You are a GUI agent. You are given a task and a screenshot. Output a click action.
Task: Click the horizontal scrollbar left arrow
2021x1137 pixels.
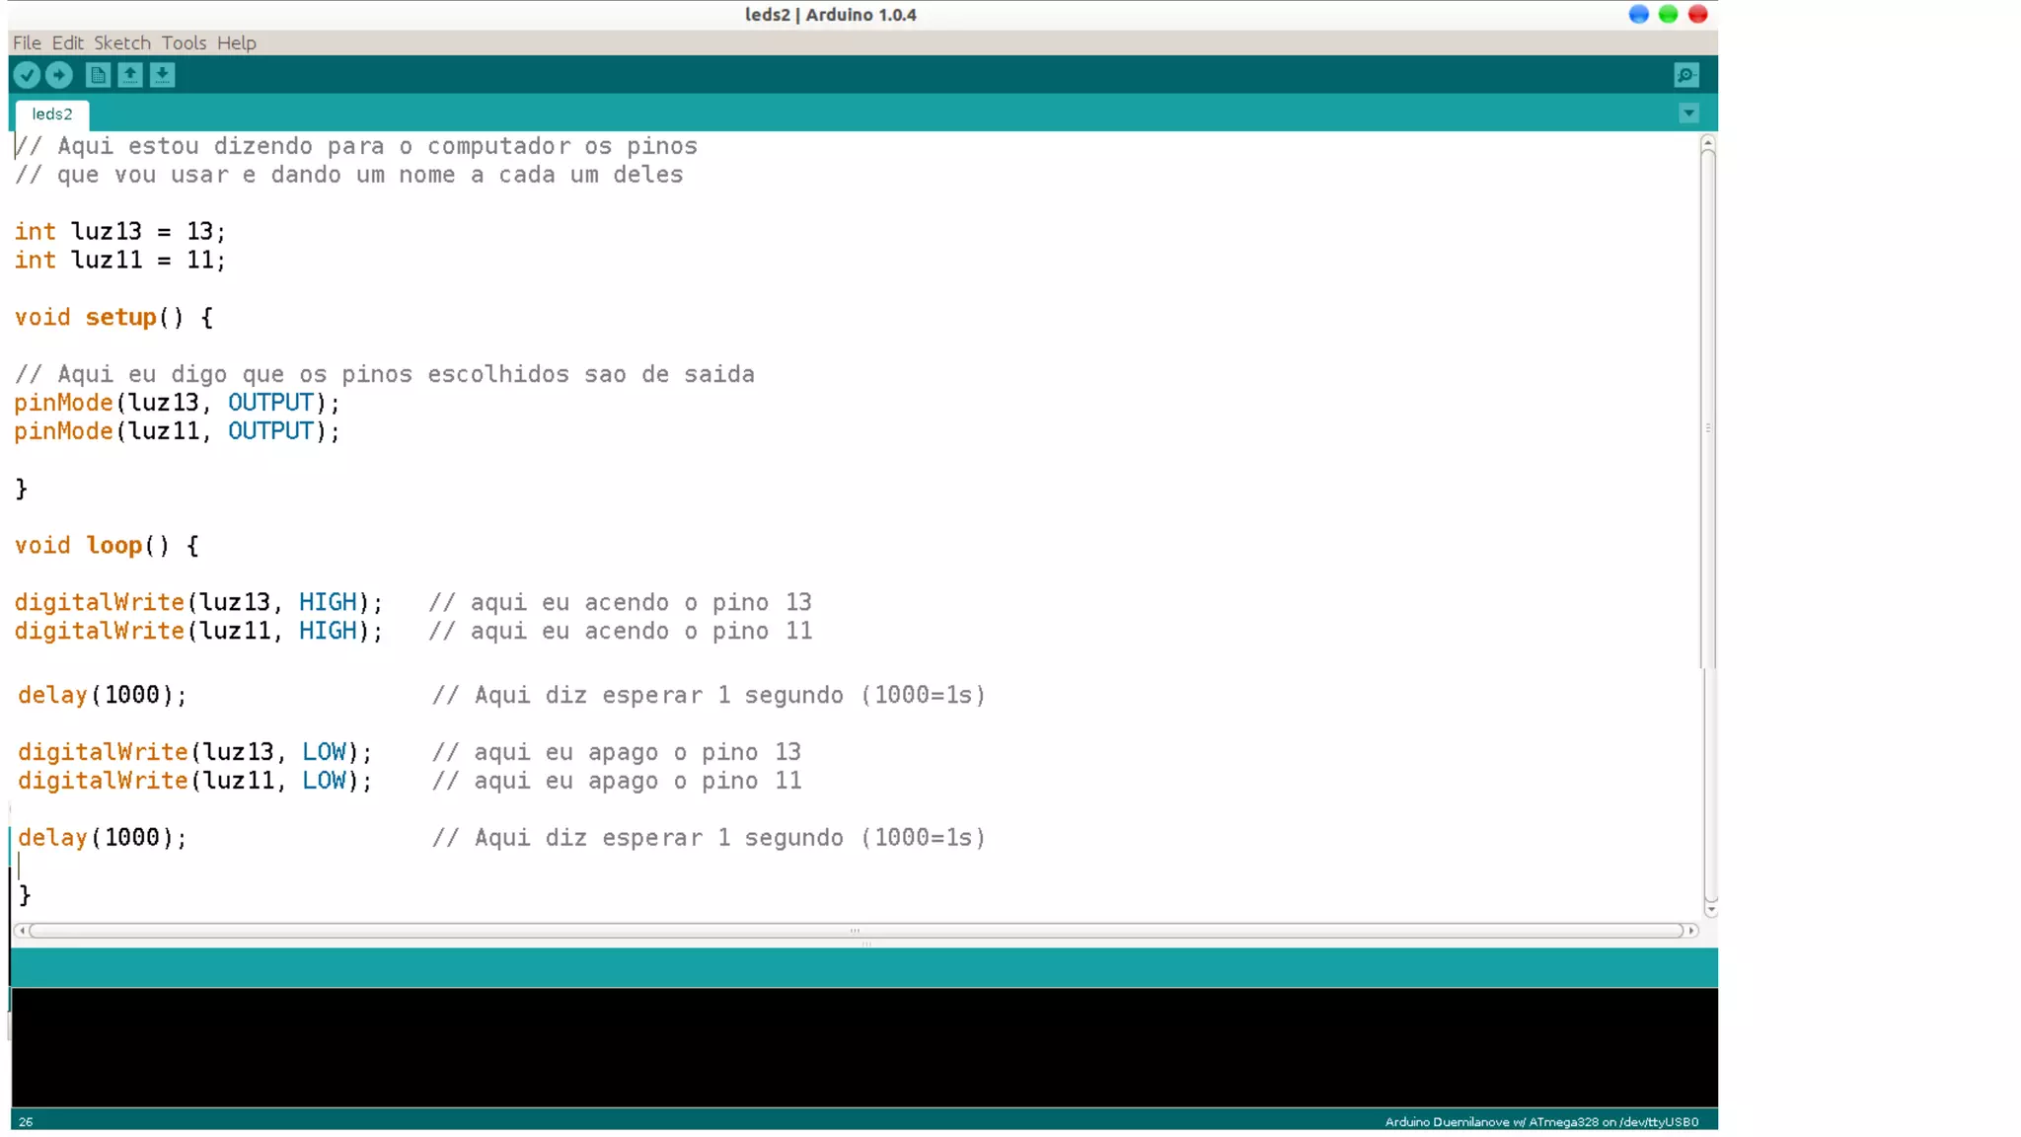[22, 931]
